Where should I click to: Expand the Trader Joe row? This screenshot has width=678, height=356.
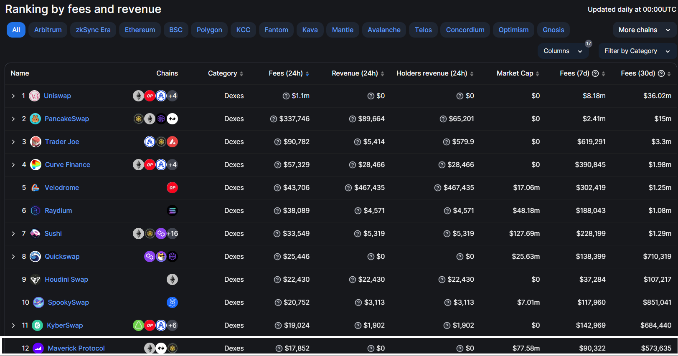(13, 142)
